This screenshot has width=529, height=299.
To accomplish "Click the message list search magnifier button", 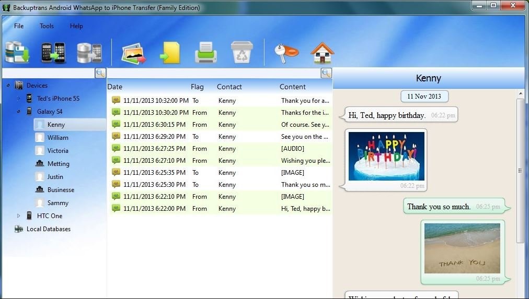I will coord(326,73).
